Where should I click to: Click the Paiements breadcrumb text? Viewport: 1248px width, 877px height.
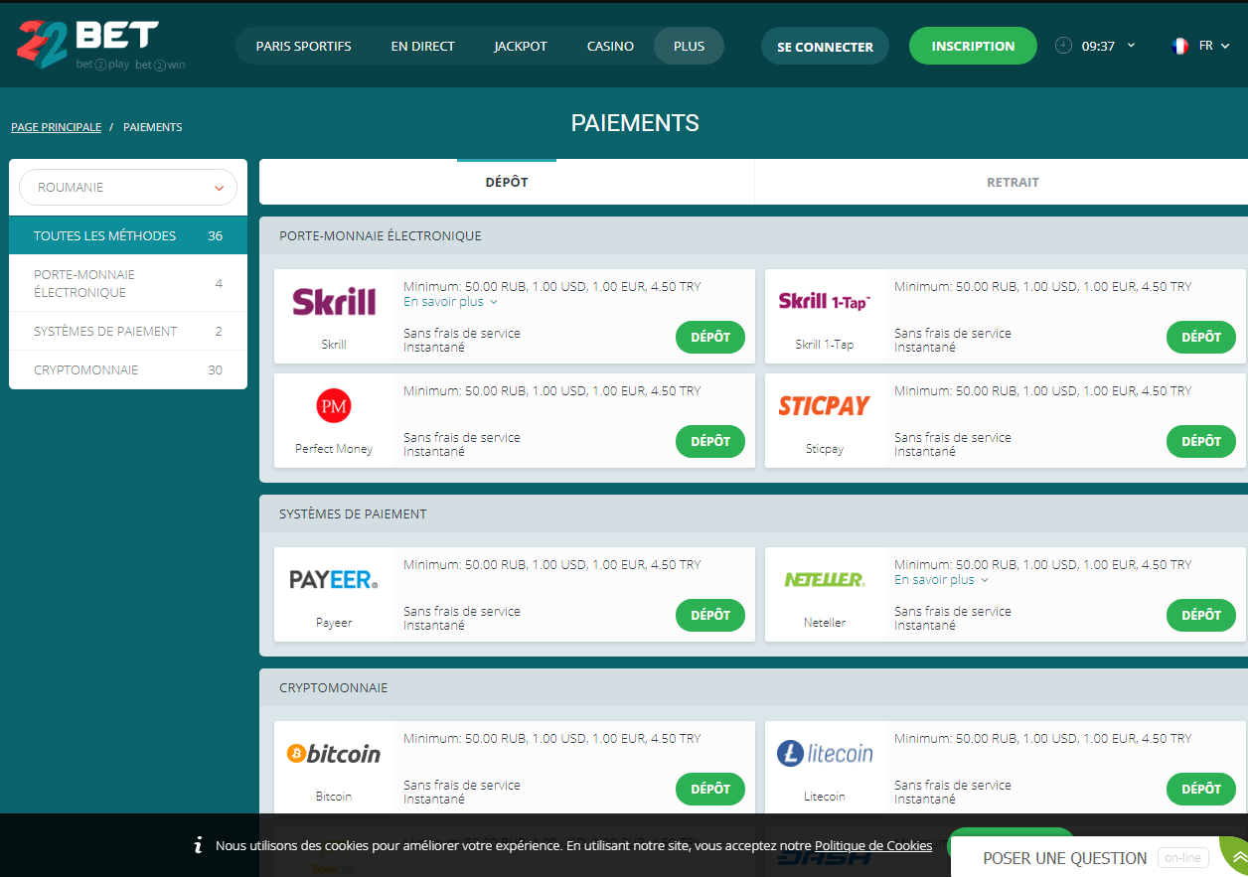(x=152, y=127)
